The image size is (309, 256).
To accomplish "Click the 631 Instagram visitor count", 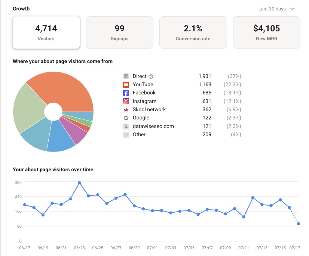I will pos(207,101).
